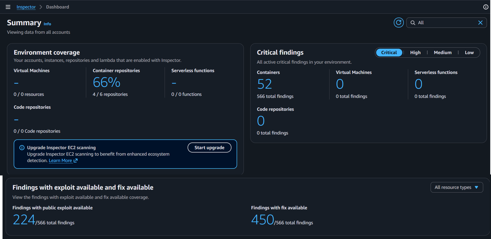
Task: Open the Summary Info link
Action: [x=47, y=24]
